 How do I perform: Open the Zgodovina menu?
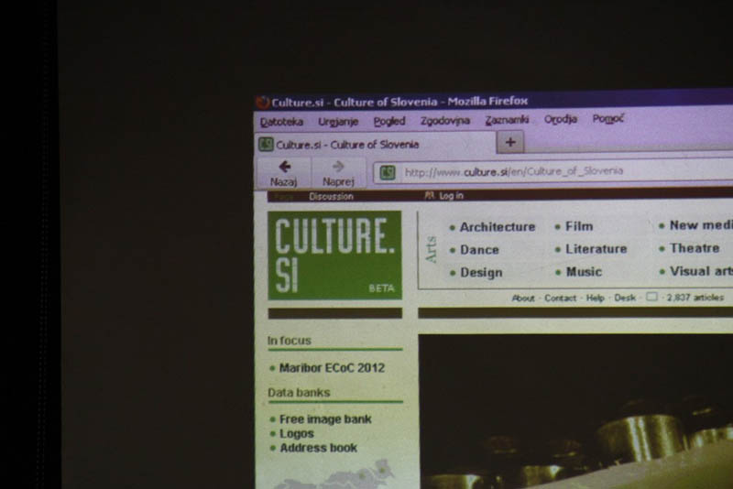click(444, 121)
